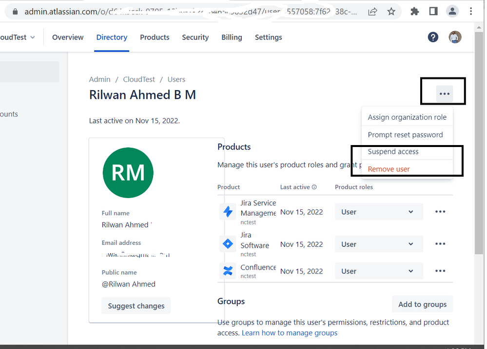Click the Confluence product icon
Screen dimensions: 487x349
click(228, 271)
